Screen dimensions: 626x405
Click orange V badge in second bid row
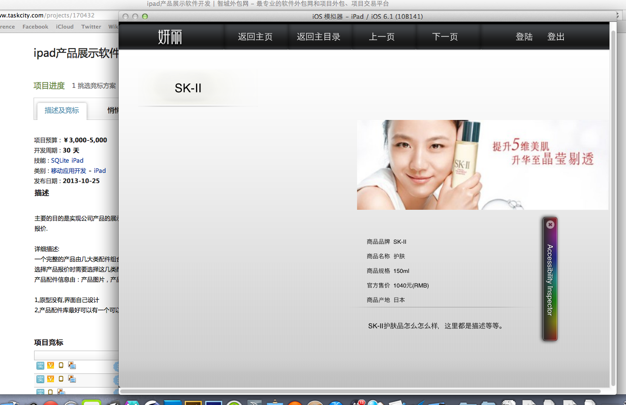pos(51,379)
